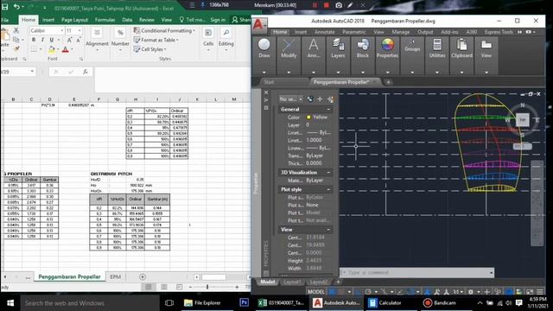553x311 pixels.
Task: Open Cell Styles dropdown
Action: click(x=149, y=49)
